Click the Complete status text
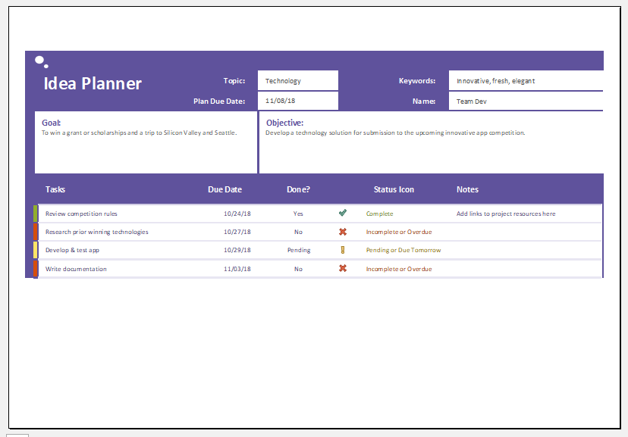The width and height of the screenshot is (628, 437). coord(380,214)
